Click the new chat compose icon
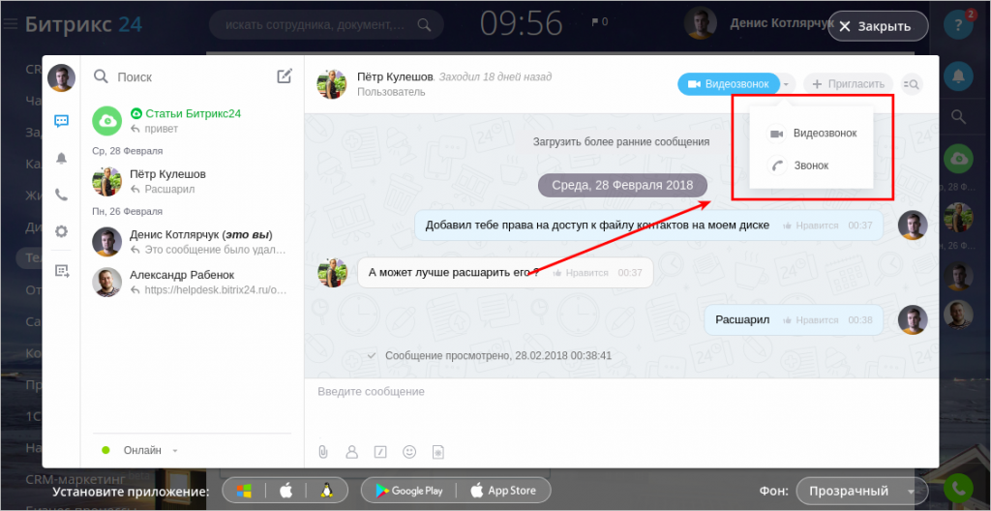The width and height of the screenshot is (991, 511). point(285,76)
